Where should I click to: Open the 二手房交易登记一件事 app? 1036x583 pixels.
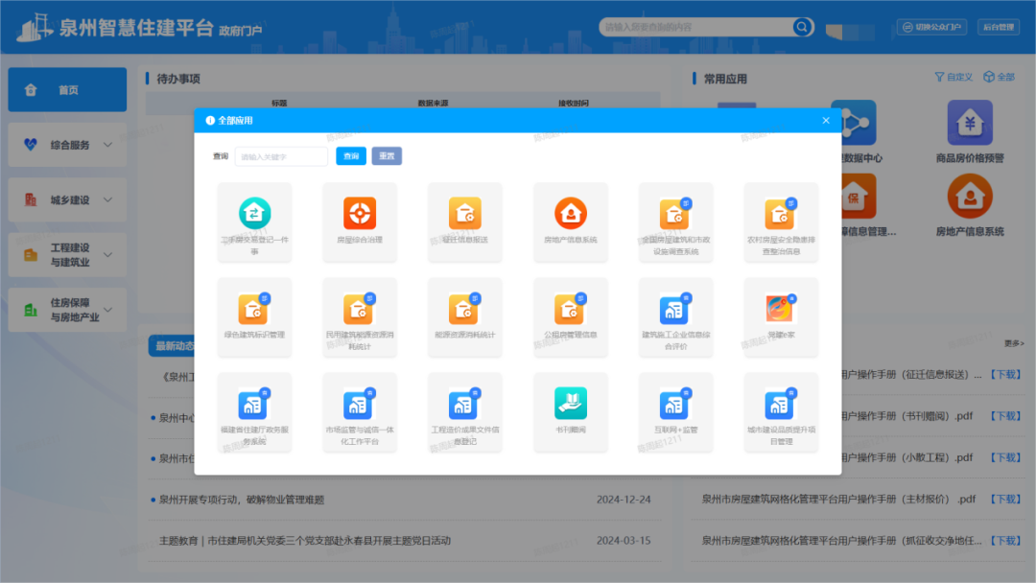(x=254, y=213)
